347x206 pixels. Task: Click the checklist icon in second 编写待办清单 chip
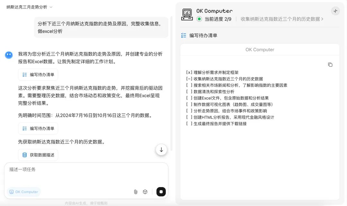tap(24, 128)
